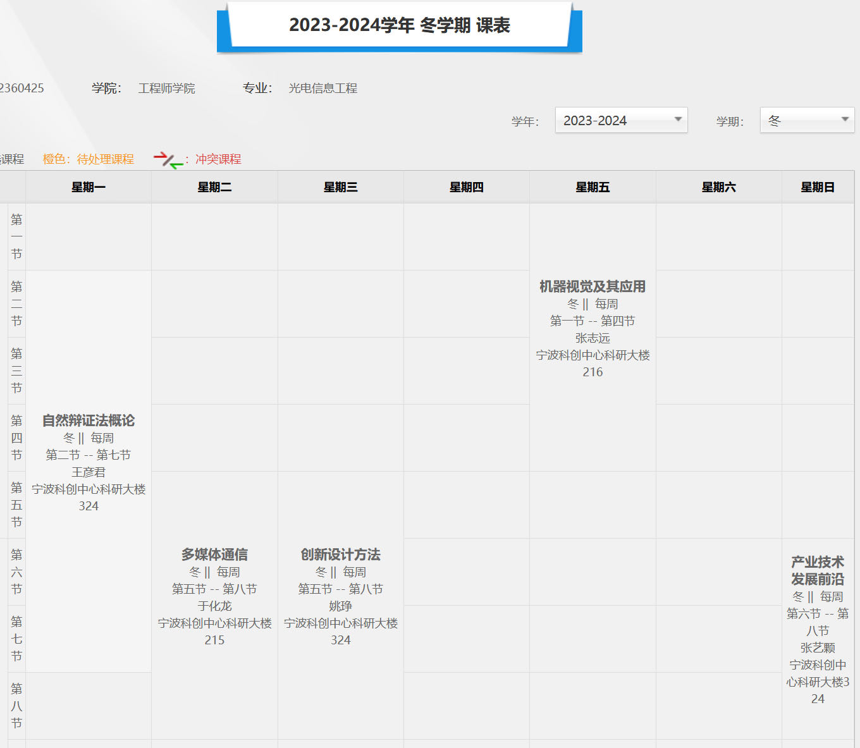Click the orange 待处理课程 legend label

[89, 159]
